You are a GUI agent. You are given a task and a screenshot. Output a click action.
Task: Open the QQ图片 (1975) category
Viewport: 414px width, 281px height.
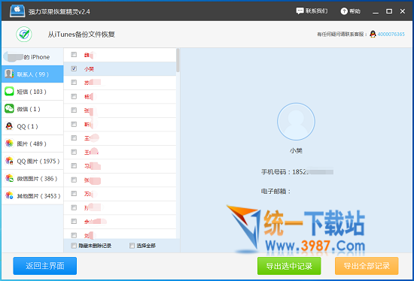pyautogui.click(x=32, y=161)
